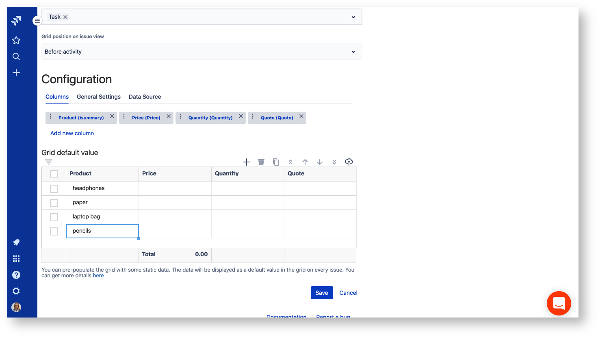Image resolution: width=598 pixels, height=337 pixels.
Task: Switch to the General Settings tab
Action: [x=98, y=97]
